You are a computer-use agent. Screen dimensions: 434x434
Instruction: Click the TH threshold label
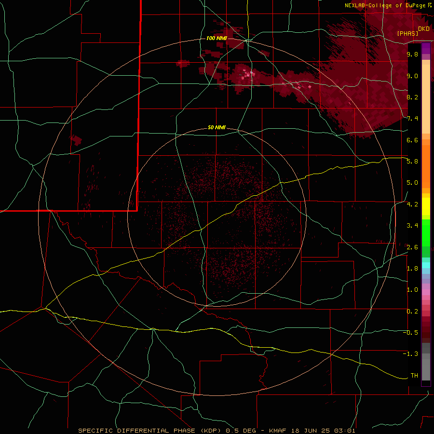414,376
